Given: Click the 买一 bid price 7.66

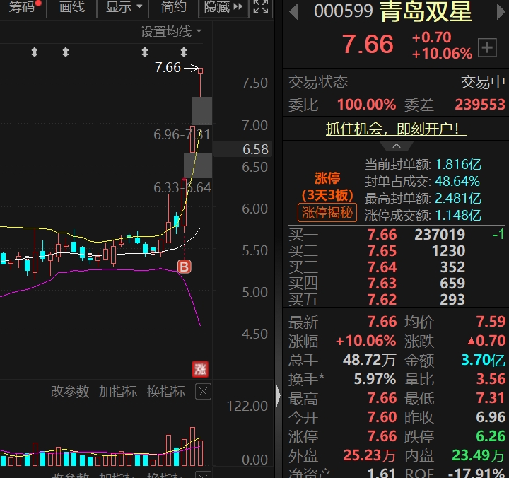Looking at the screenshot, I should 382,235.
